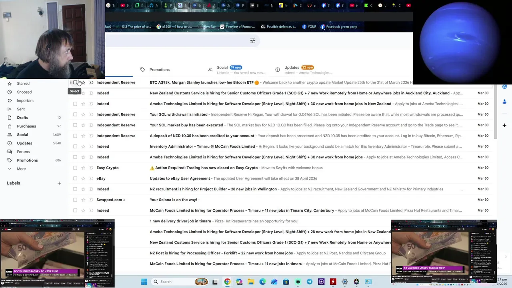Open Updates category in left sidebar
The height and width of the screenshot is (288, 512).
click(x=24, y=143)
